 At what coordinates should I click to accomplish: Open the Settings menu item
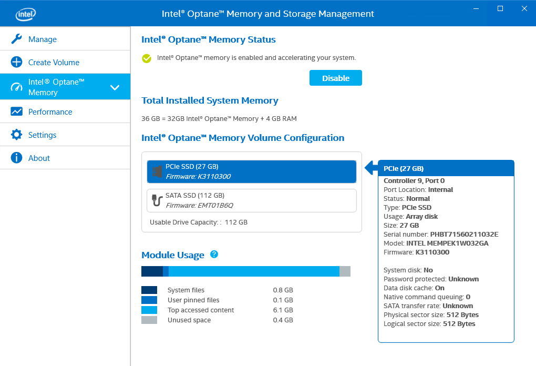pos(65,135)
